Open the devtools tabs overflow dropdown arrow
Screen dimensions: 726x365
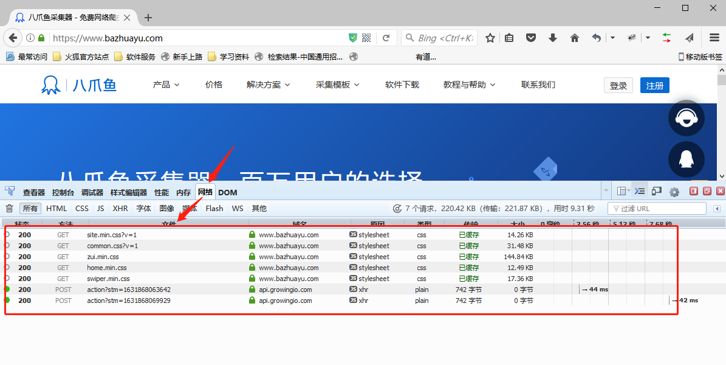tap(606, 191)
